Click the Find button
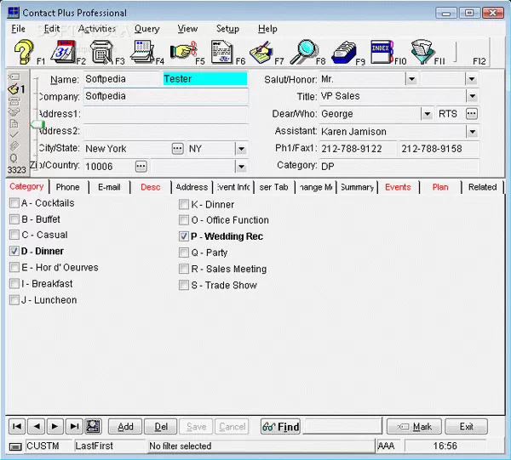This screenshot has width=511, height=460. click(x=280, y=427)
